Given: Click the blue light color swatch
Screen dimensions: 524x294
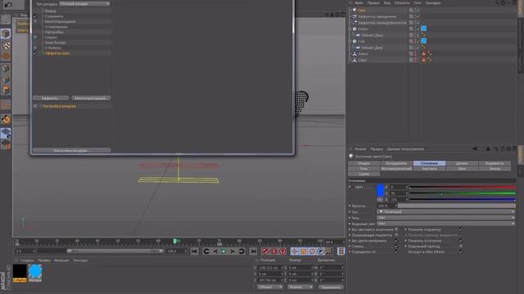Looking at the screenshot, I should [x=380, y=190].
